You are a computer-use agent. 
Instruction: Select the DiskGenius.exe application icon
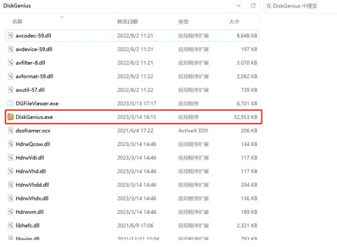[11, 117]
